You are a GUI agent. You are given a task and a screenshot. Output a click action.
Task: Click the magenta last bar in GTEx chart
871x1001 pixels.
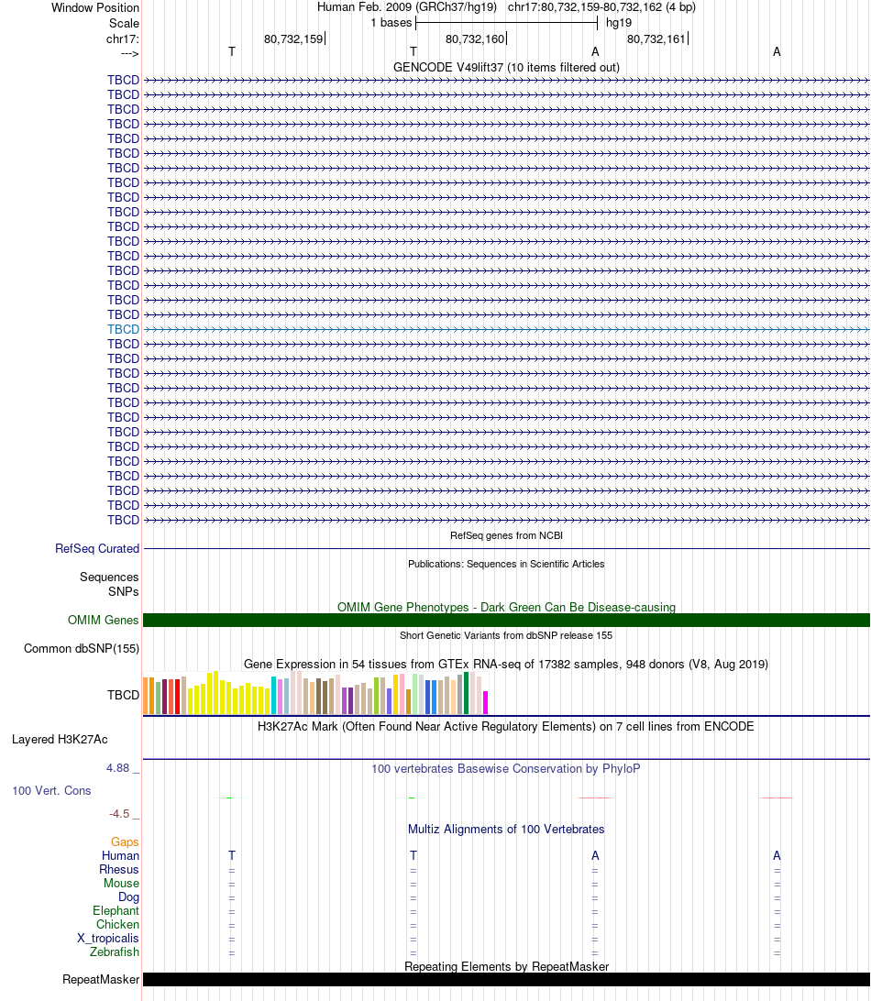485,702
